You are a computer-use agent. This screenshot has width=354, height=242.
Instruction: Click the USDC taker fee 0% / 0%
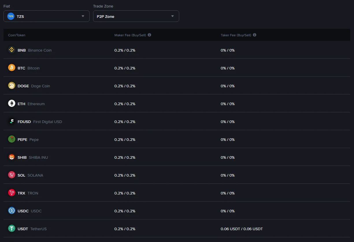pos(228,211)
